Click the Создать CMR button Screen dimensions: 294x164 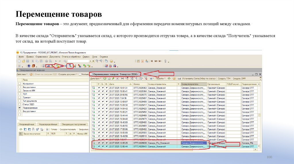click(239, 79)
